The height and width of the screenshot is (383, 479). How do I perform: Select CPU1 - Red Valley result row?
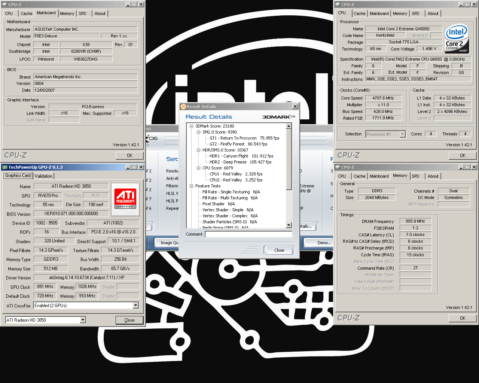coord(236,174)
